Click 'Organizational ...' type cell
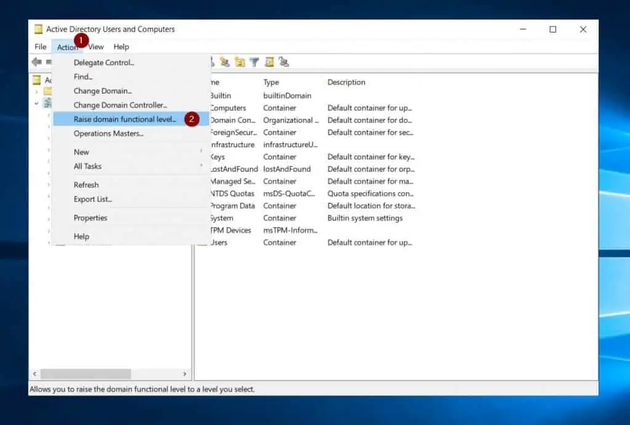The width and height of the screenshot is (630, 425). click(290, 120)
